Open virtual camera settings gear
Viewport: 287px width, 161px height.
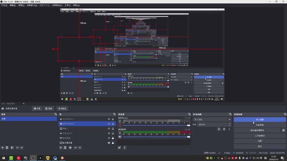point(283,130)
